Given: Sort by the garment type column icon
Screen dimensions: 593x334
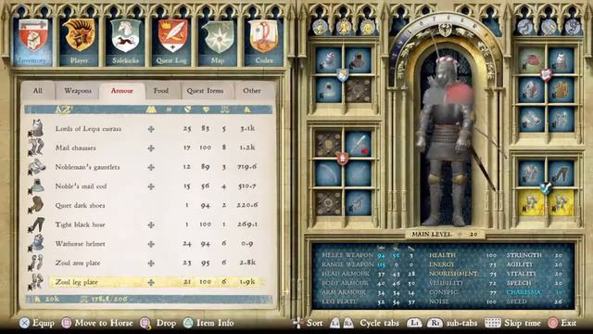Looking at the screenshot, I should point(151,109).
